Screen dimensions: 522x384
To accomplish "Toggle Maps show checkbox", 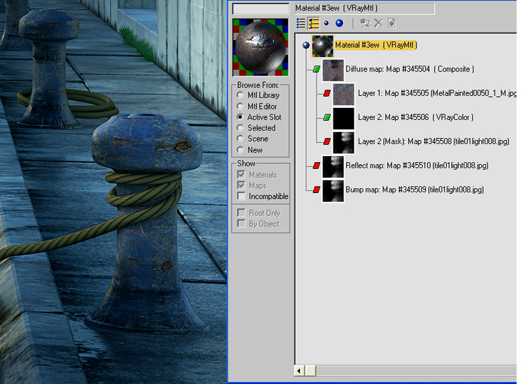I will [x=242, y=185].
